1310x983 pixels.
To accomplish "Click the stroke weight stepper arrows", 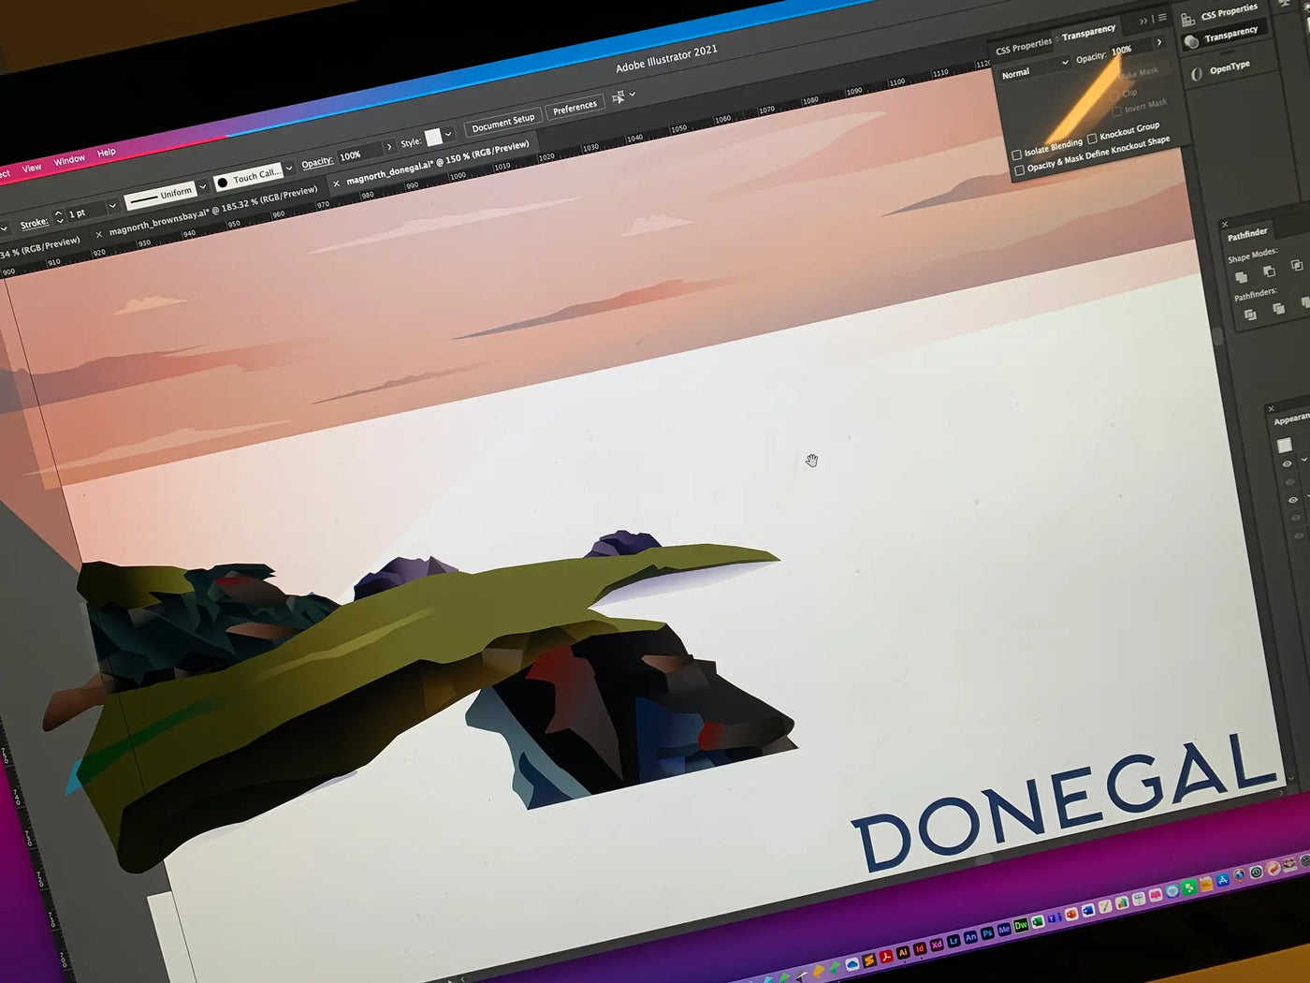I will [59, 217].
